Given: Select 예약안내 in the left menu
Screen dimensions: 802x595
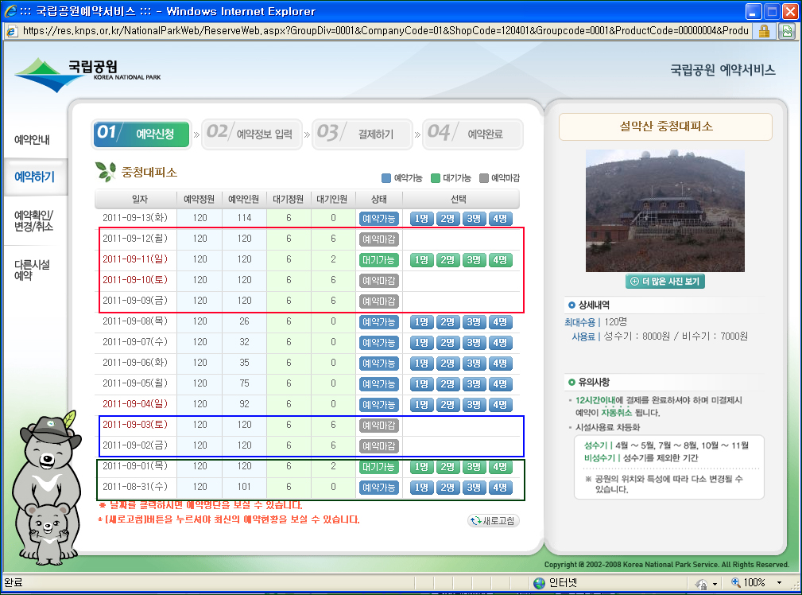Looking at the screenshot, I should tap(33, 140).
